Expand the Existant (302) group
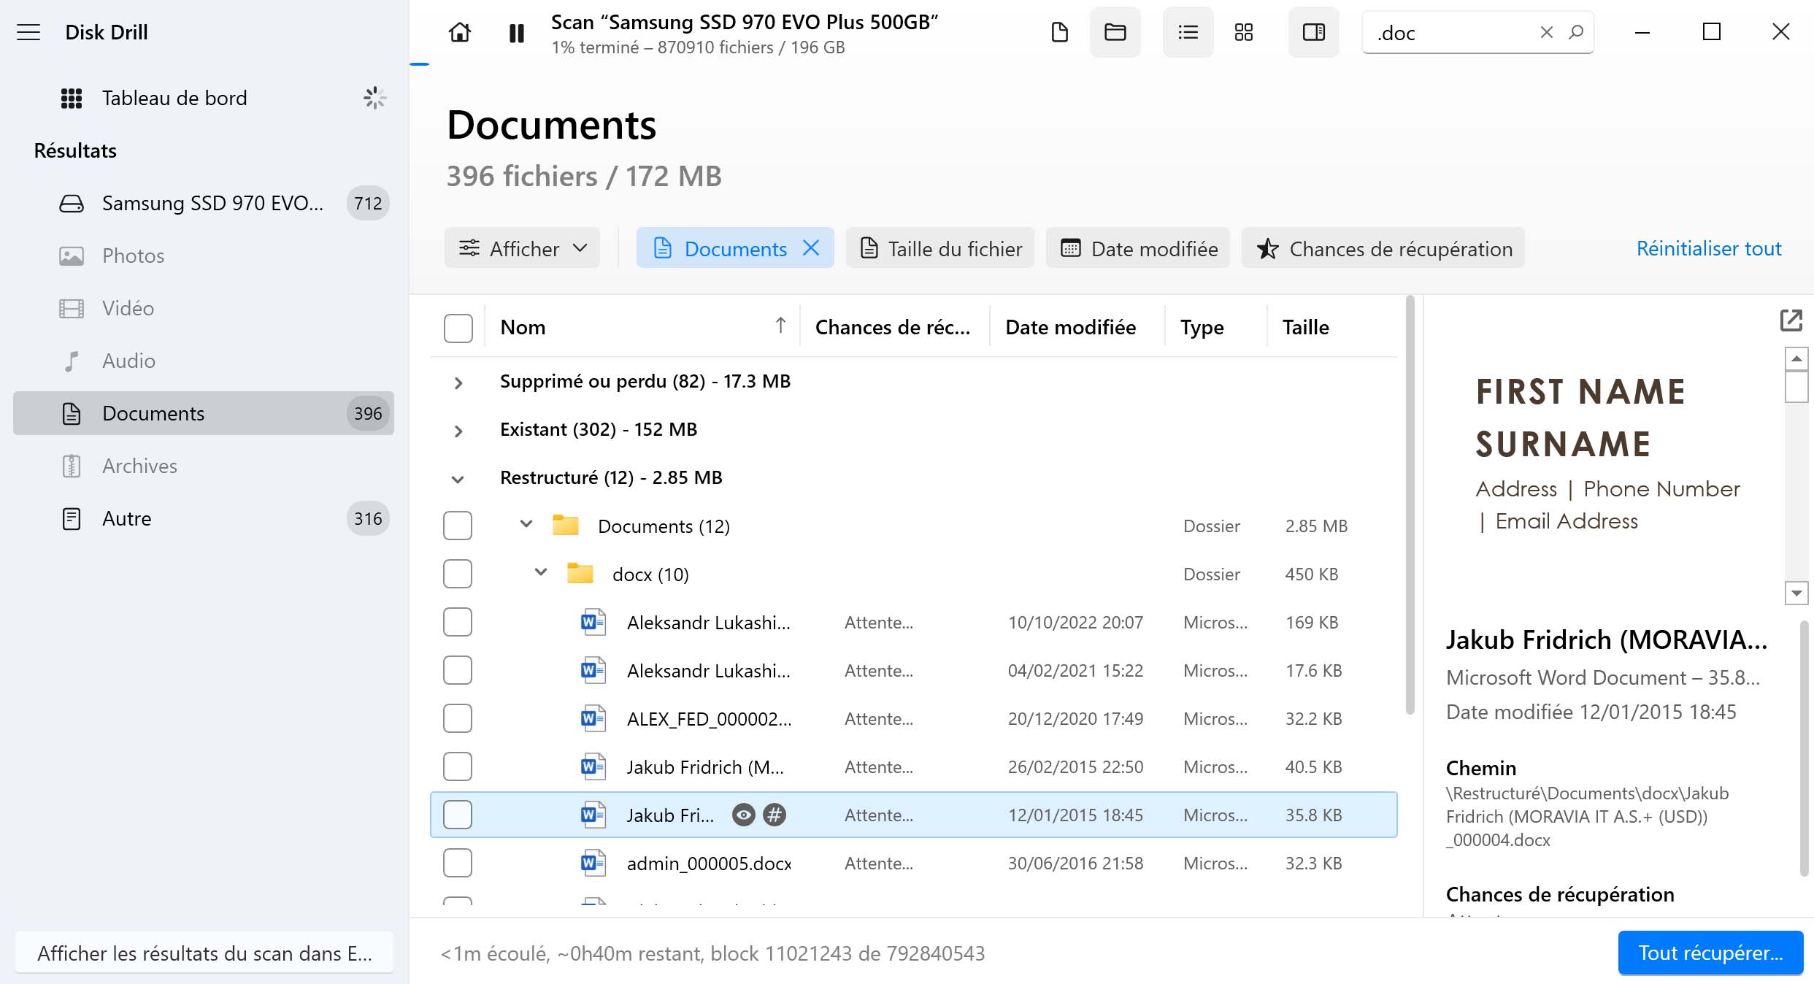 (x=458, y=431)
